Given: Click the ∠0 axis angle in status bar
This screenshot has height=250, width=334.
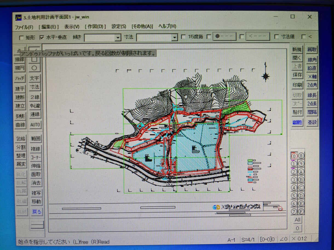Looking at the screenshot, I should [x=283, y=239].
